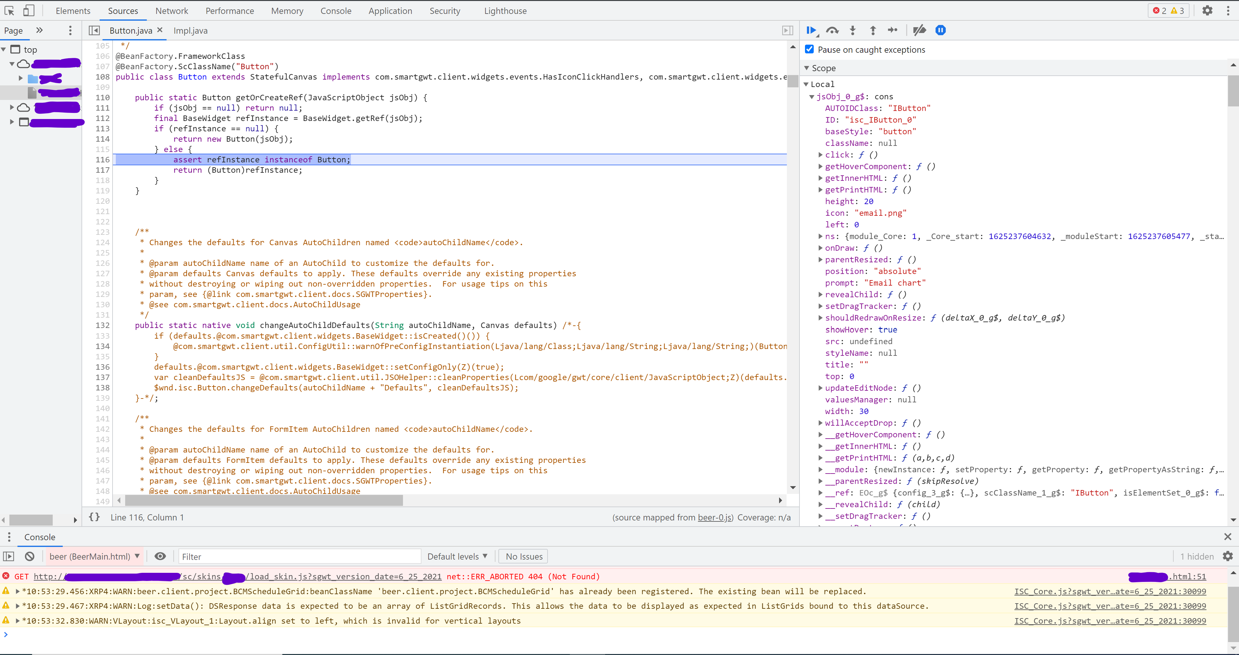Screen dimensions: 1239x655
Task: Click the Step into next function icon
Action: (853, 30)
